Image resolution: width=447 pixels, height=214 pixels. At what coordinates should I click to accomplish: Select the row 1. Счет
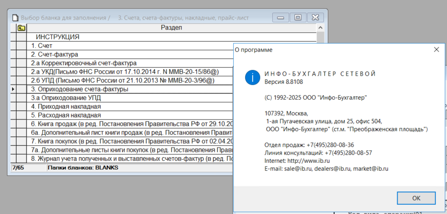click(130, 46)
